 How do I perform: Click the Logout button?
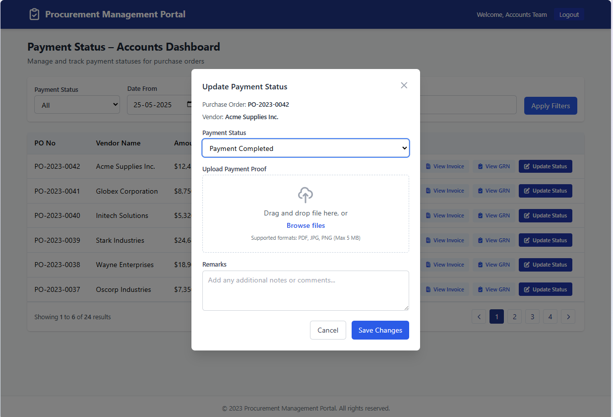click(569, 14)
